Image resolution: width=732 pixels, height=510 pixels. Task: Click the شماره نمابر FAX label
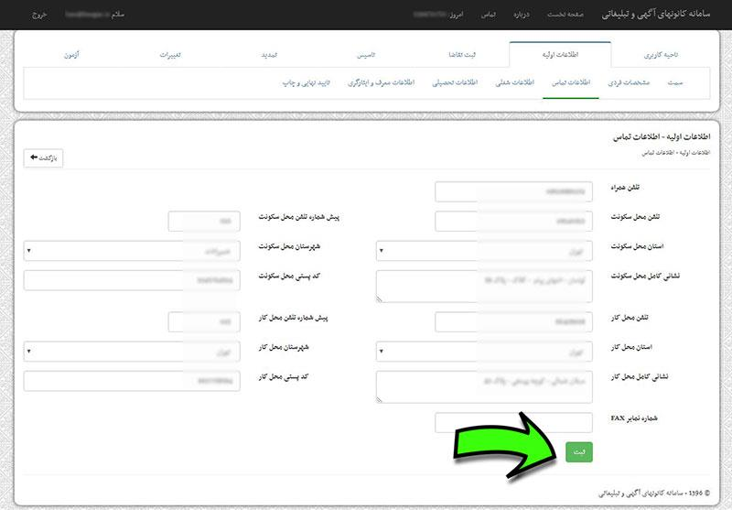(634, 418)
